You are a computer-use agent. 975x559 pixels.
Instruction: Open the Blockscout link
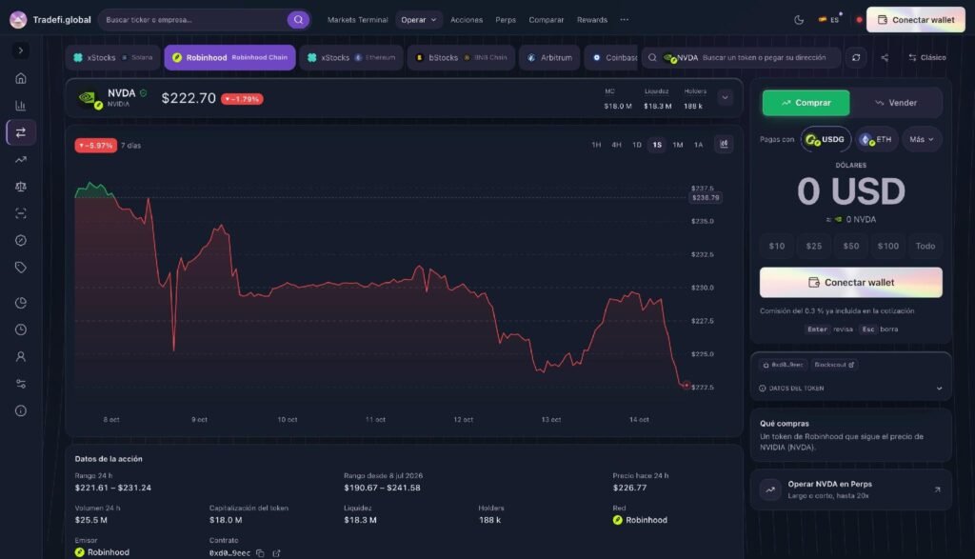834,365
